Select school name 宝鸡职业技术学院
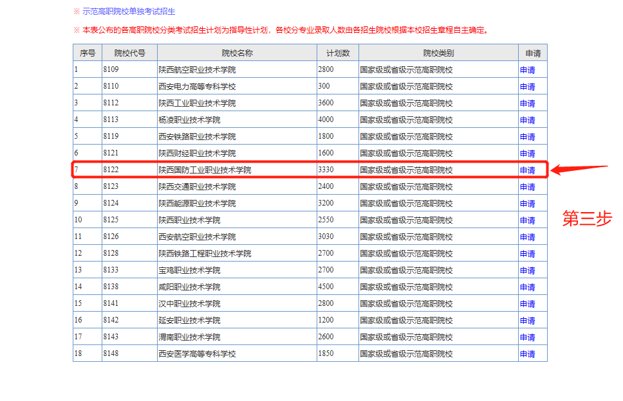Screen dimensions: 623x401 coord(189,270)
